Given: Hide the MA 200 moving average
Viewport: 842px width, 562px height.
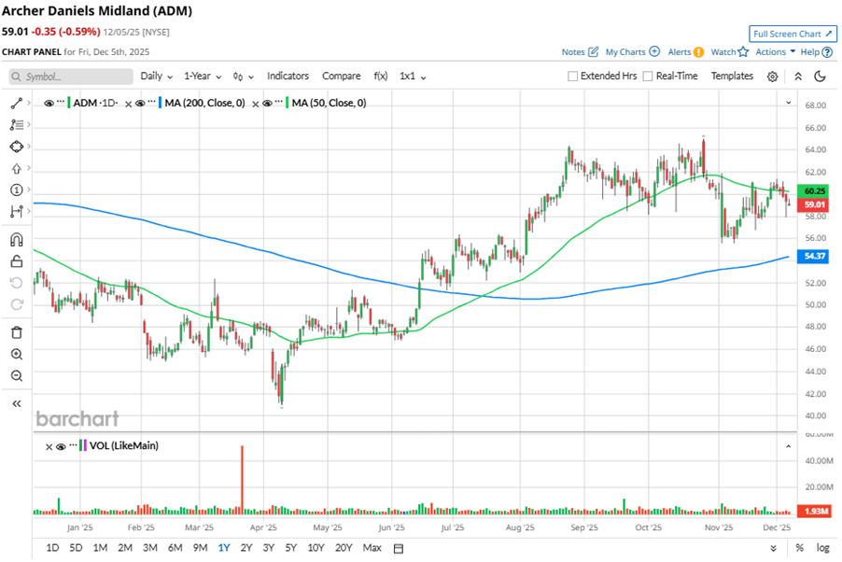Looking at the screenshot, I should click(x=140, y=104).
